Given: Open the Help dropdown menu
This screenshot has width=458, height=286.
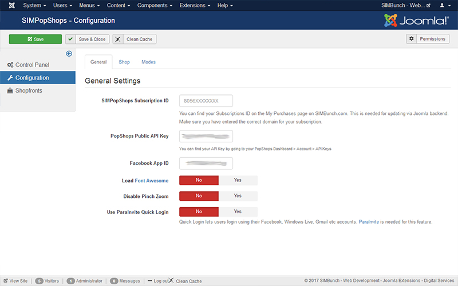Looking at the screenshot, I should [225, 5].
